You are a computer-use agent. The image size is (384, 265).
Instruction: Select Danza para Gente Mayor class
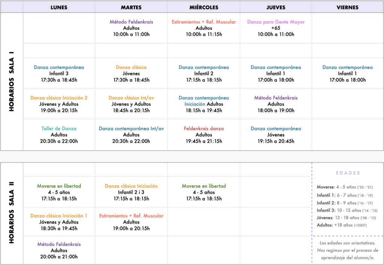click(x=276, y=22)
